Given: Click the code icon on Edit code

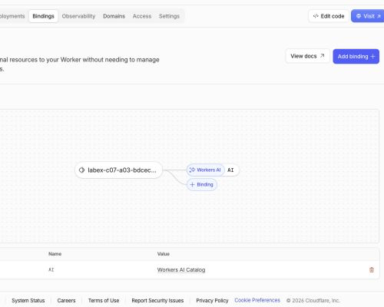Looking at the screenshot, I should coord(316,16).
